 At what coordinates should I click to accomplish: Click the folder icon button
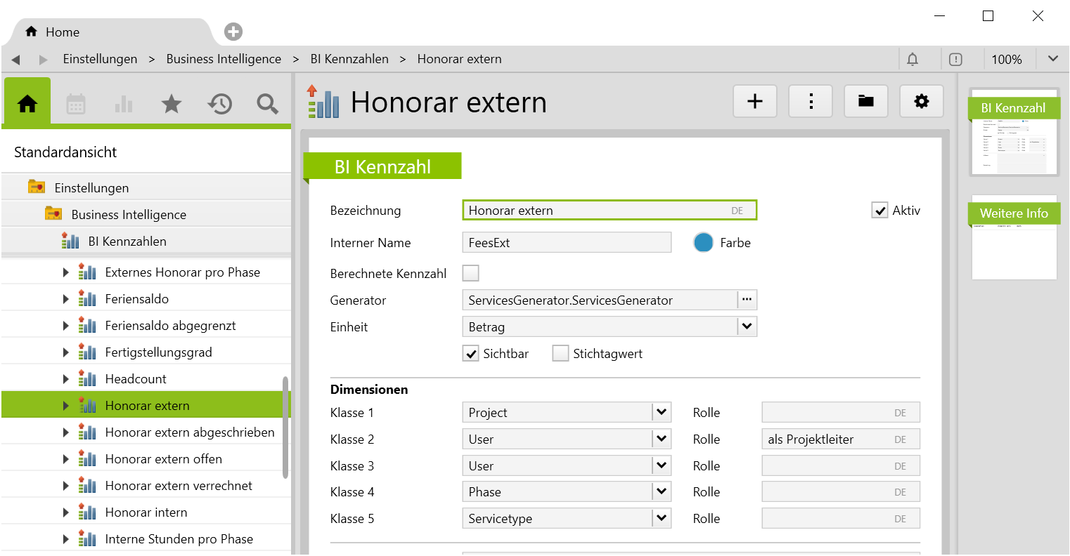pyautogui.click(x=866, y=102)
